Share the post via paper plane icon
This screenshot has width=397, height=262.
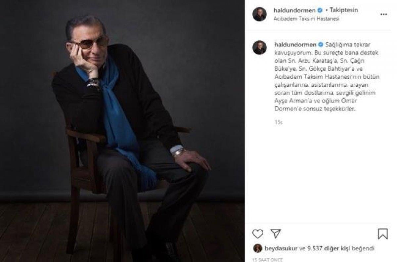pyautogui.click(x=275, y=234)
